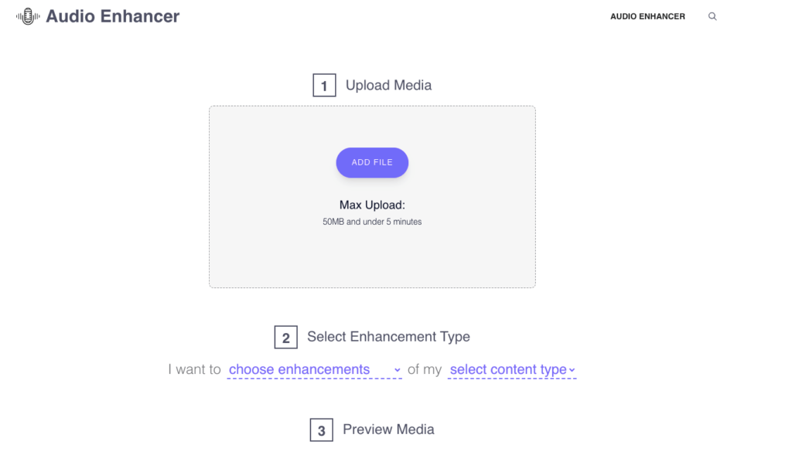Click the step 3 number badge

321,430
